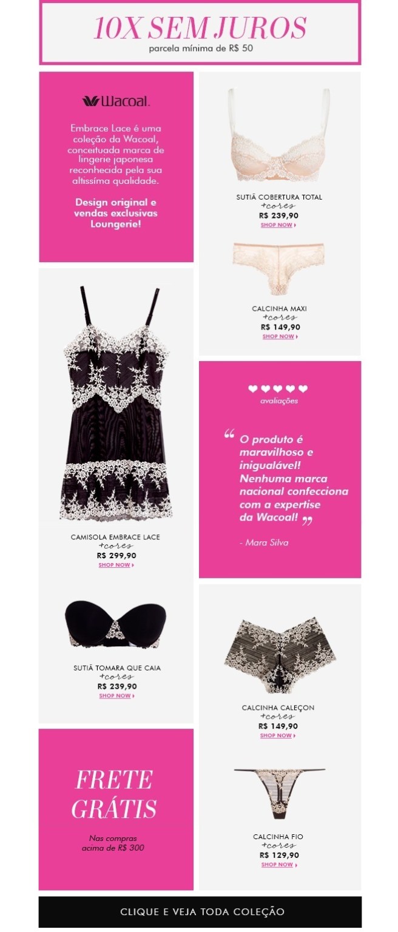Click the Wacoal logo
398x932 pixels.
116,101
